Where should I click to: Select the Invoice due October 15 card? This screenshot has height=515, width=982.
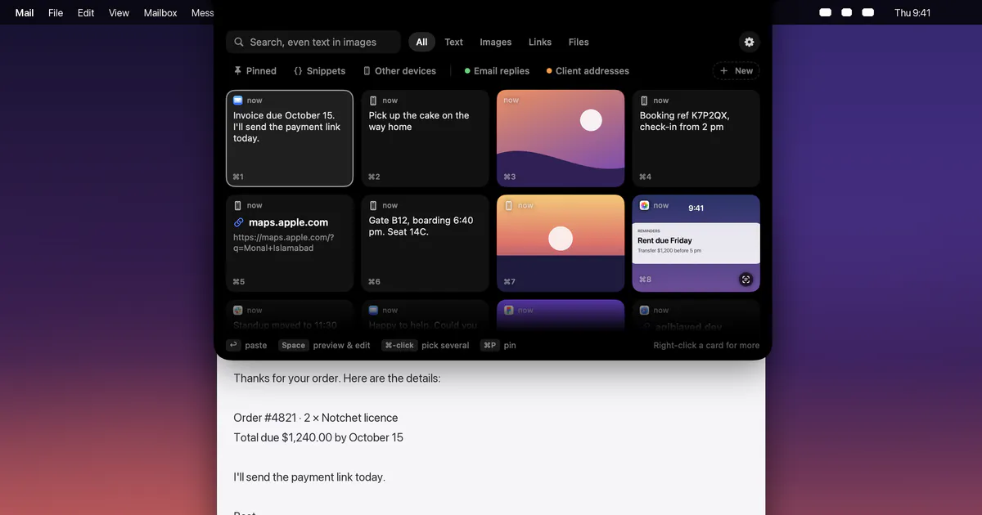coord(290,138)
